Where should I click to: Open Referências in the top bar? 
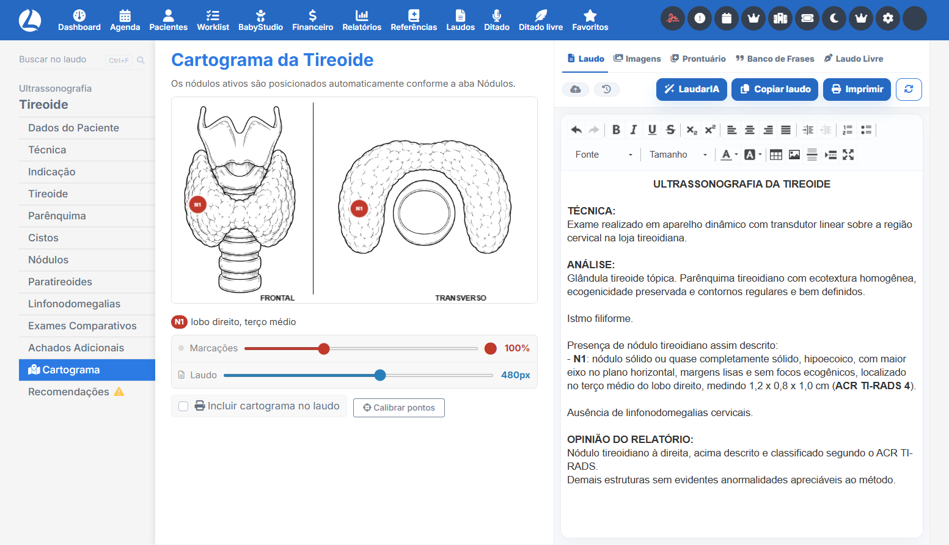414,20
